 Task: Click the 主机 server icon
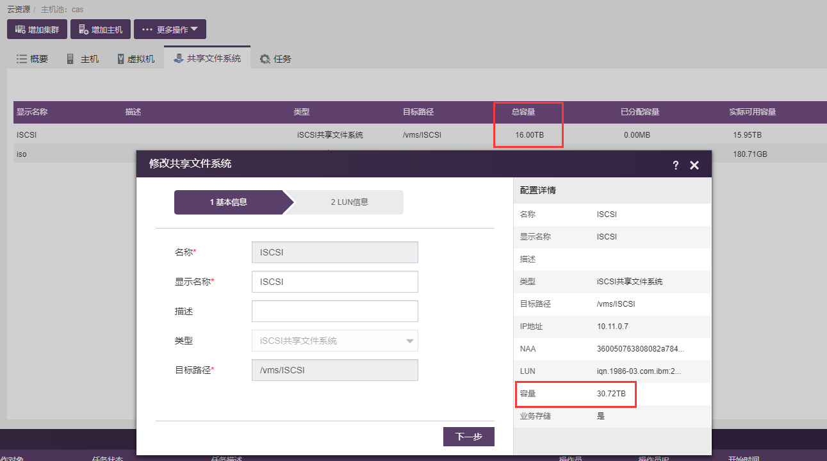[x=70, y=59]
